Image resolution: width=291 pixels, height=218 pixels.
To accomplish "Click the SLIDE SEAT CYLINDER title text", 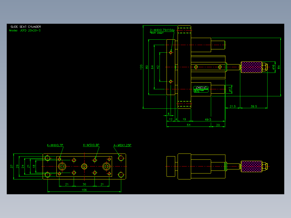I will point(26,27).
